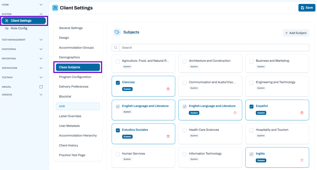Check the Human Services checkbox
The width and height of the screenshot is (317, 170).
tap(118, 154)
